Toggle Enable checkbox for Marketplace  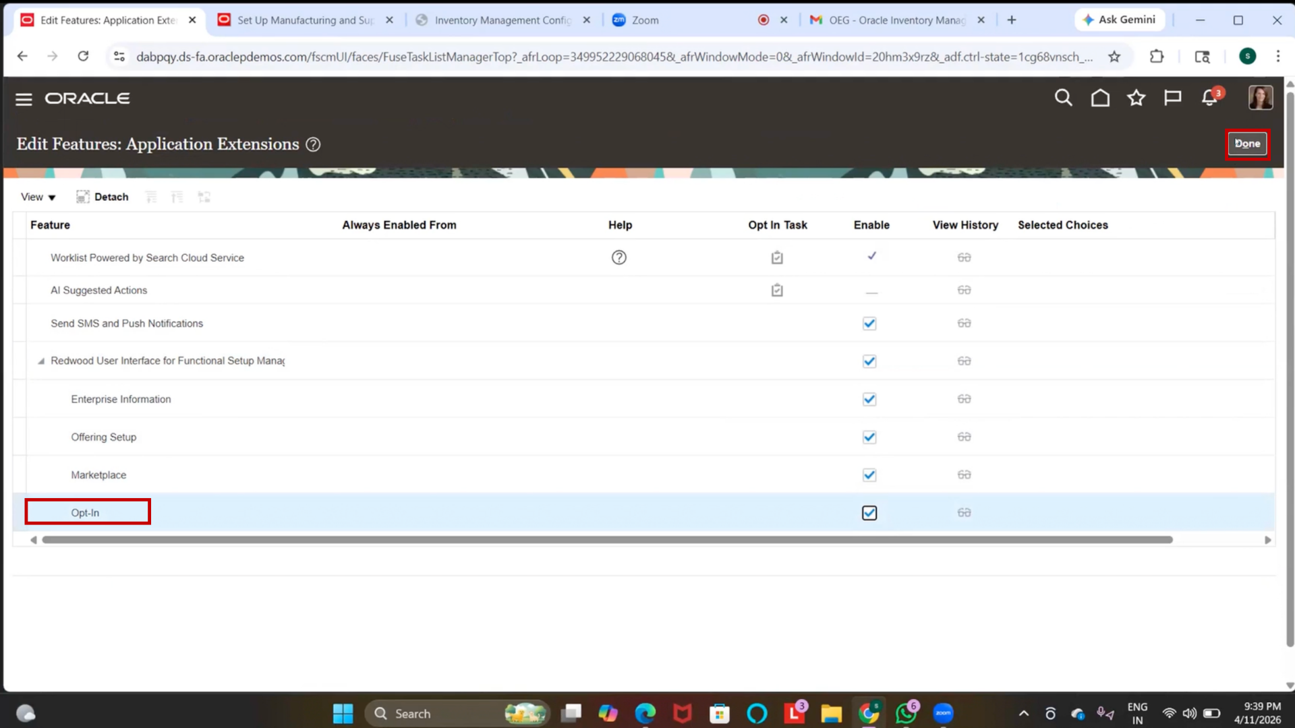[869, 475]
